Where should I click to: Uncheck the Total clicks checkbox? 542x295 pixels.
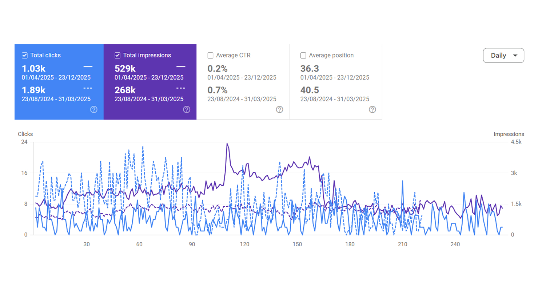click(x=25, y=56)
